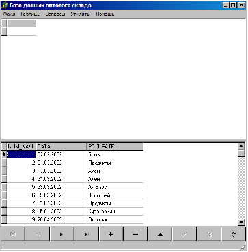Open the Запросы menu

point(55,14)
